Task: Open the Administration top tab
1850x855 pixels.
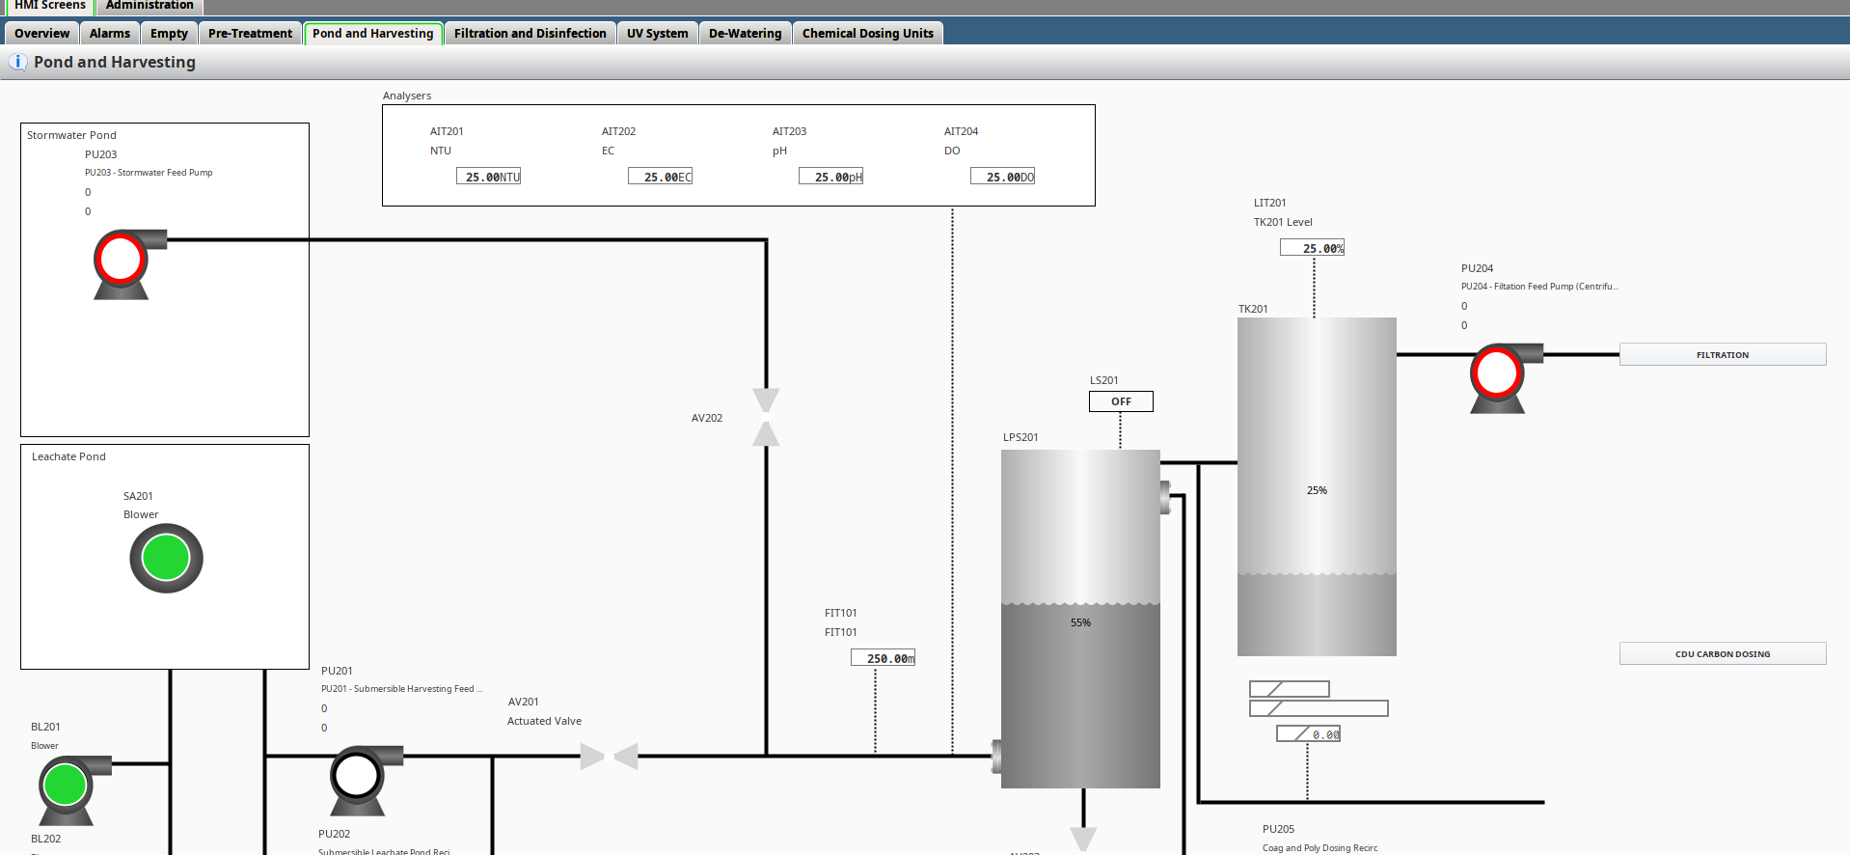Action: (x=150, y=6)
